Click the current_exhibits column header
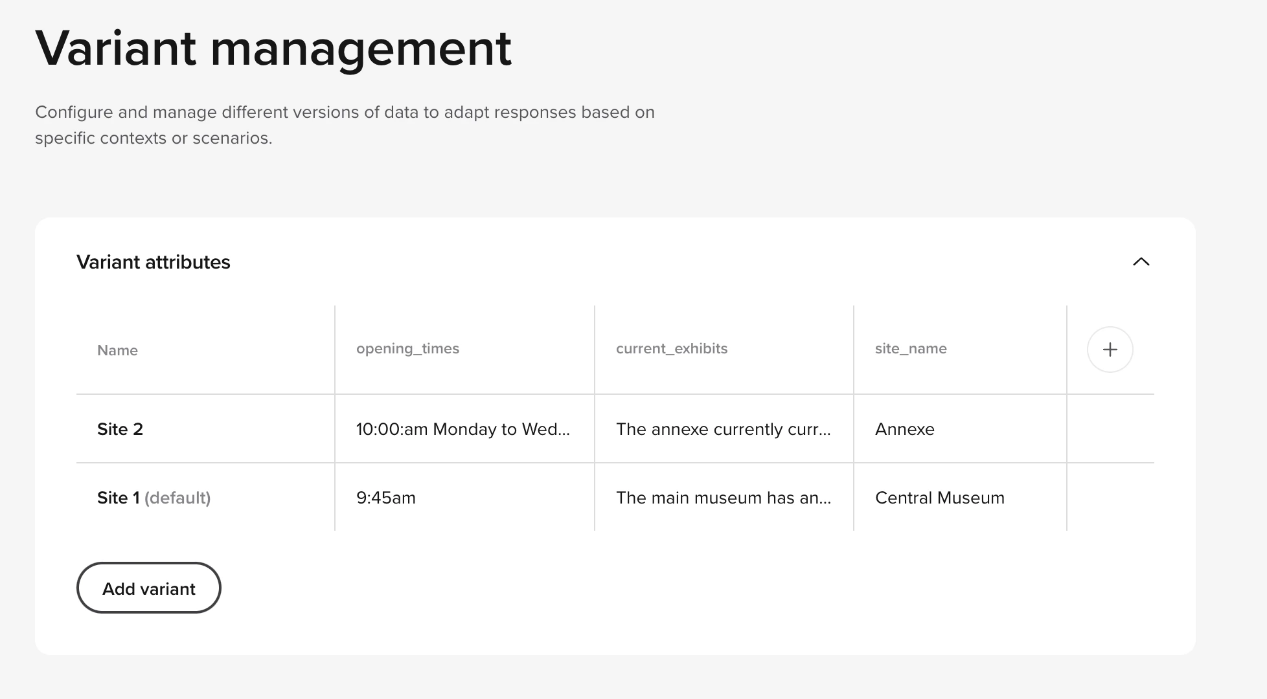 click(672, 348)
